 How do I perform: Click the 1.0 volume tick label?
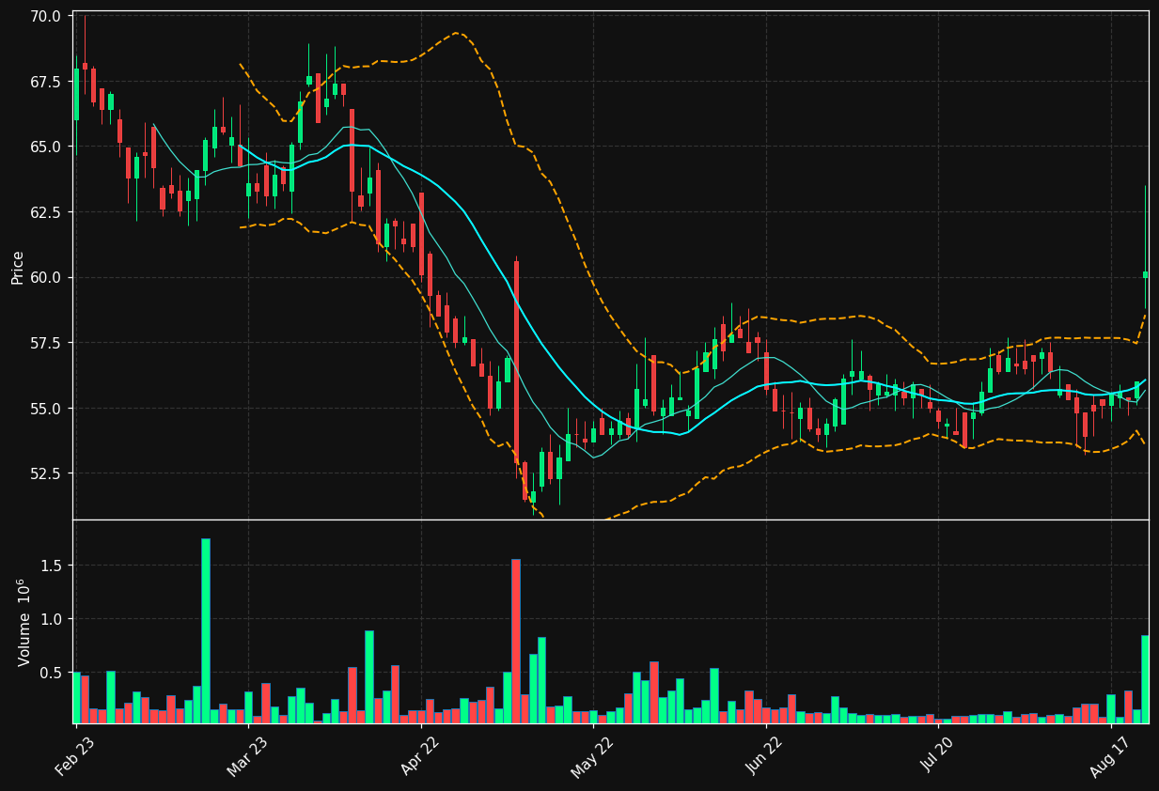51,619
